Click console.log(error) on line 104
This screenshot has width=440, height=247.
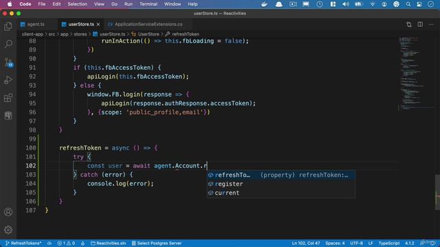point(120,184)
